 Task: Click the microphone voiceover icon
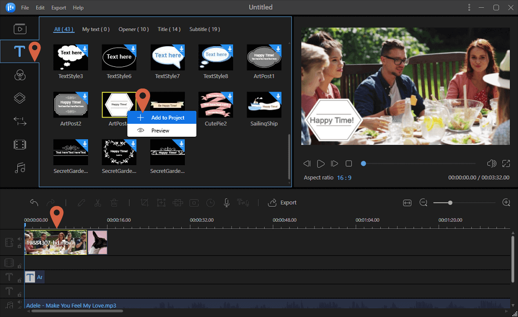[226, 203]
